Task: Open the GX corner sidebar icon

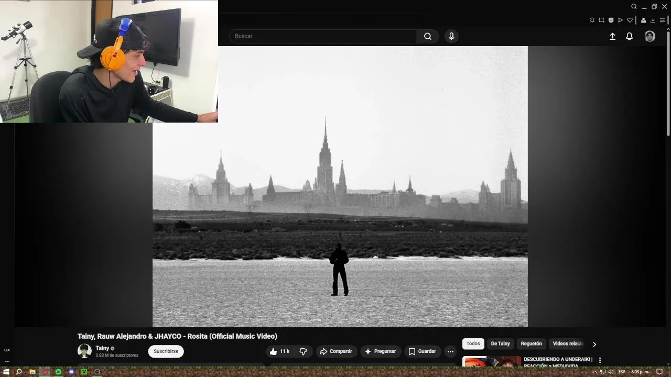Action: click(x=7, y=350)
